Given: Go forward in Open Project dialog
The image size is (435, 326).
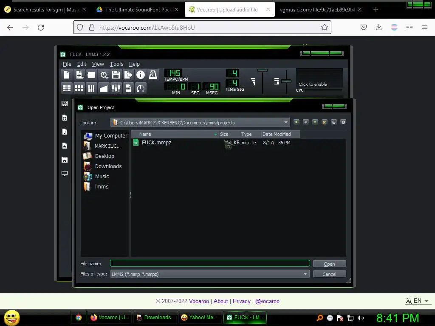Looking at the screenshot, I should coord(306,122).
